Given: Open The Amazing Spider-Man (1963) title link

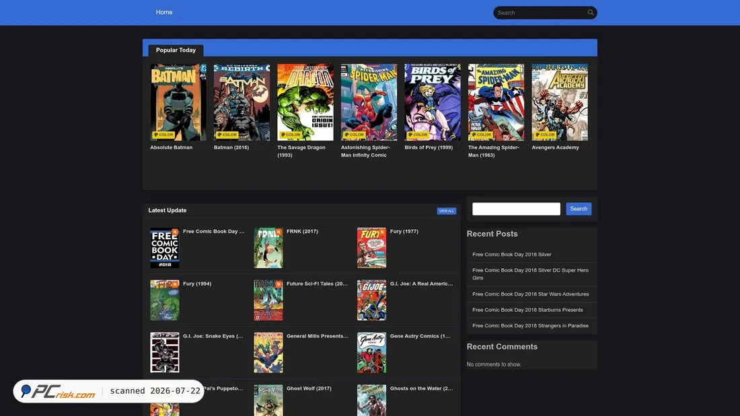Looking at the screenshot, I should click(x=494, y=151).
